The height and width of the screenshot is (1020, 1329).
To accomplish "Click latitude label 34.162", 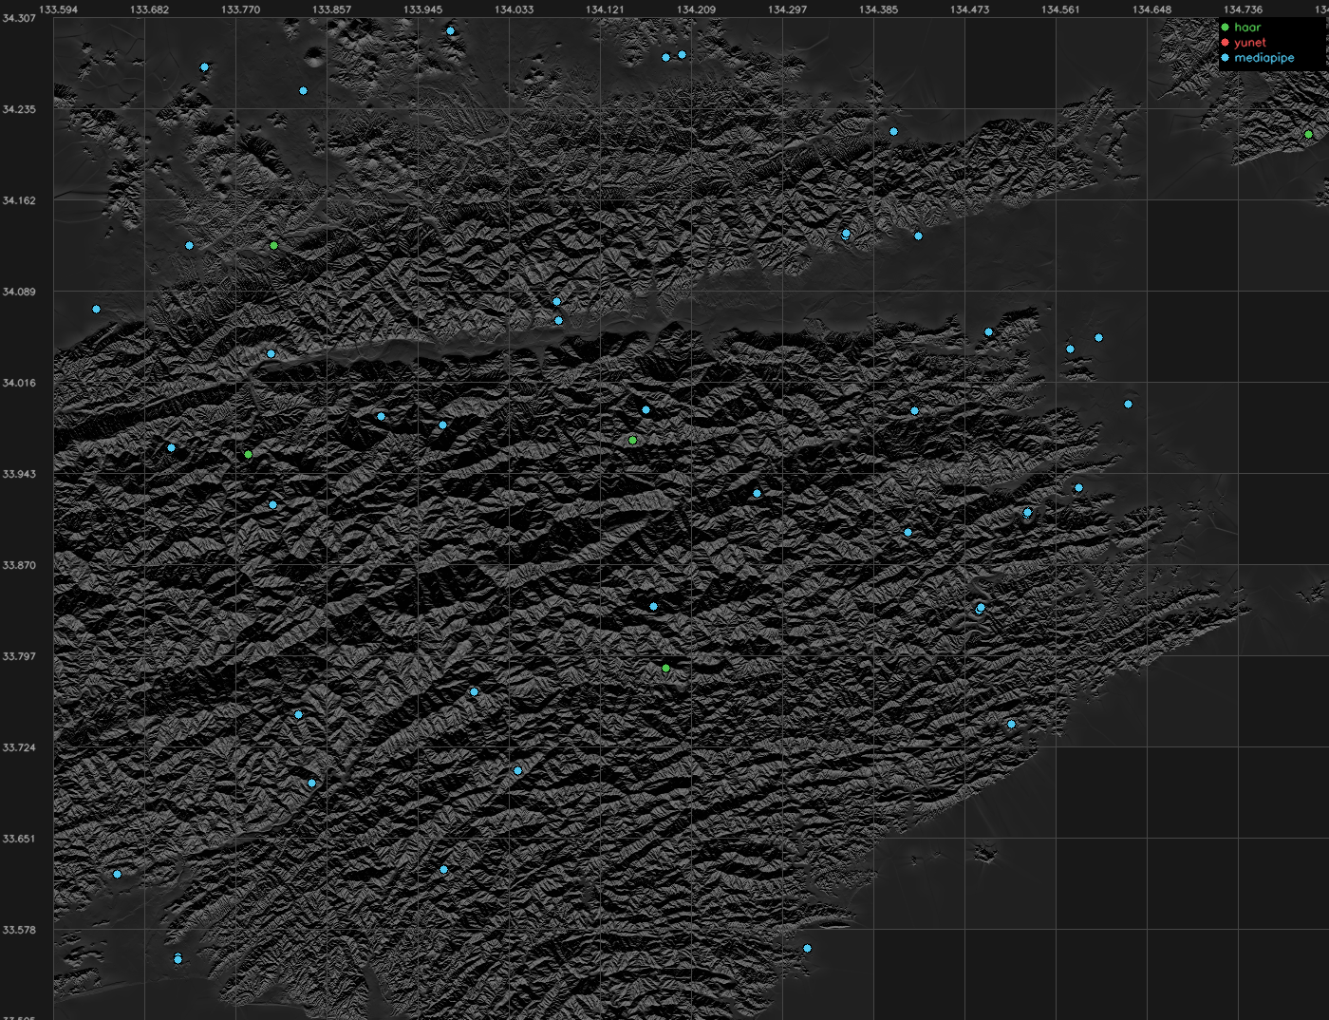I will 19,200.
